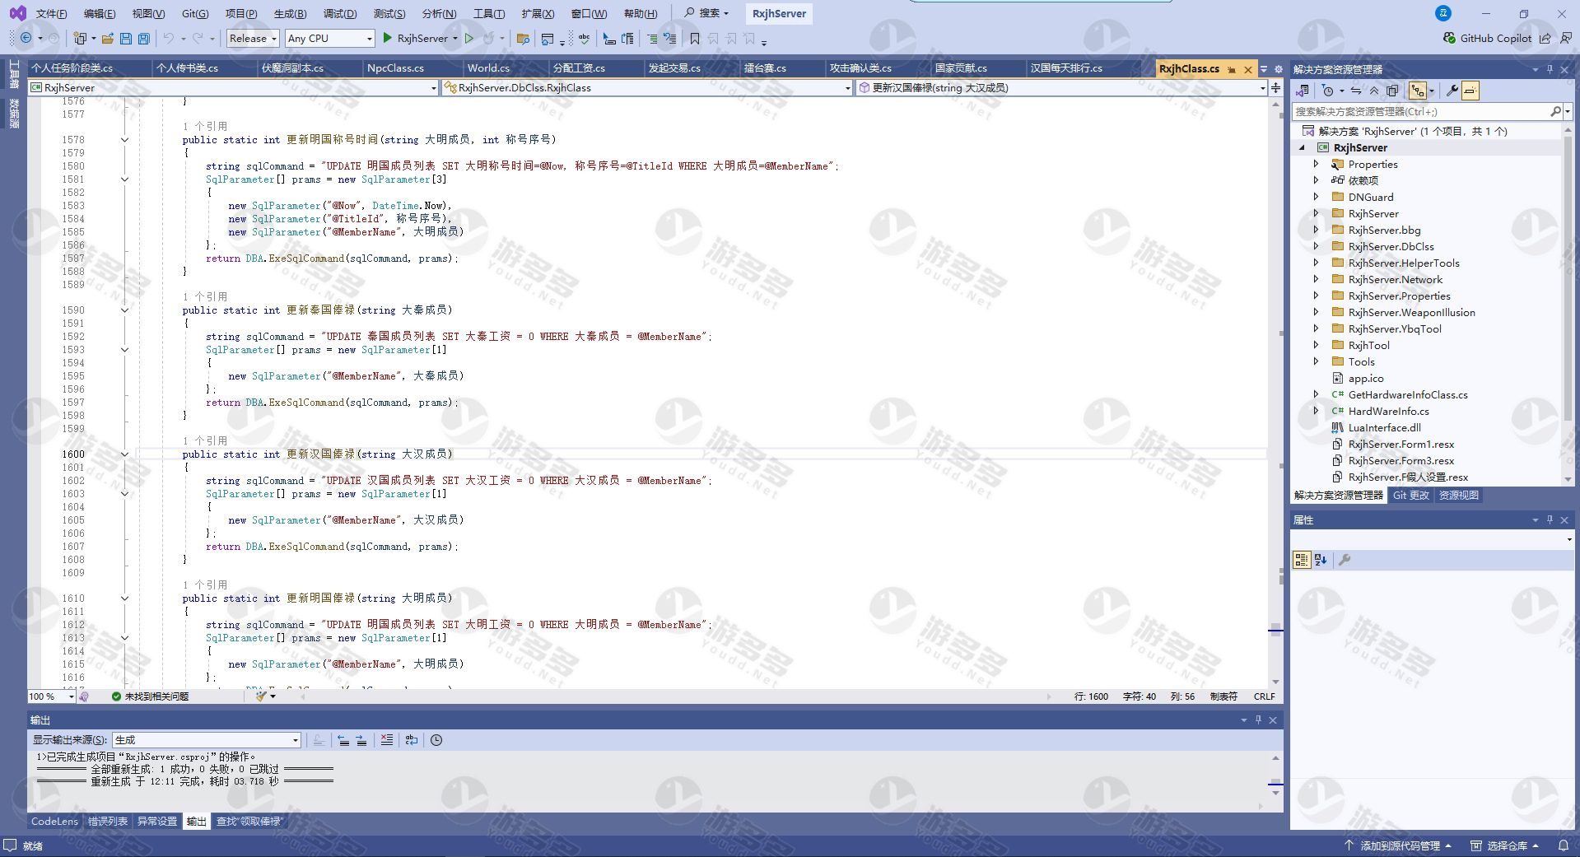The height and width of the screenshot is (857, 1580).
Task: Click the comment out selected lines icon
Action: coord(652,38)
